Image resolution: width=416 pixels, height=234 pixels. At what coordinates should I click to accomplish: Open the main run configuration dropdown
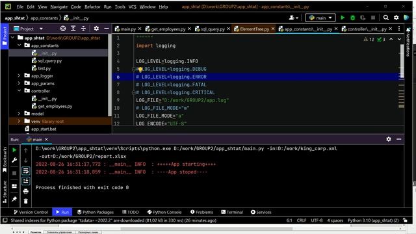pyautogui.click(x=320, y=18)
